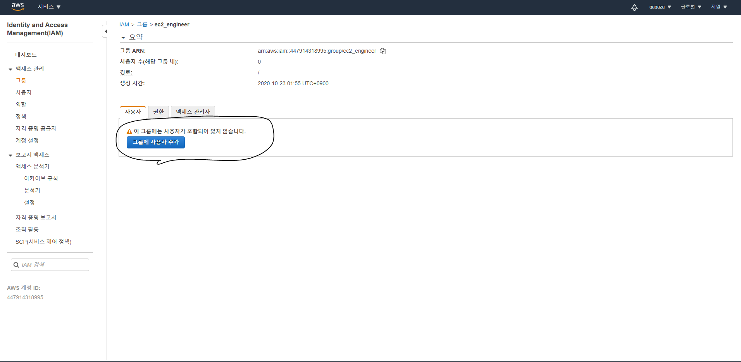Open the 글로벌 region dropdown
This screenshot has width=741, height=362.
click(691, 7)
